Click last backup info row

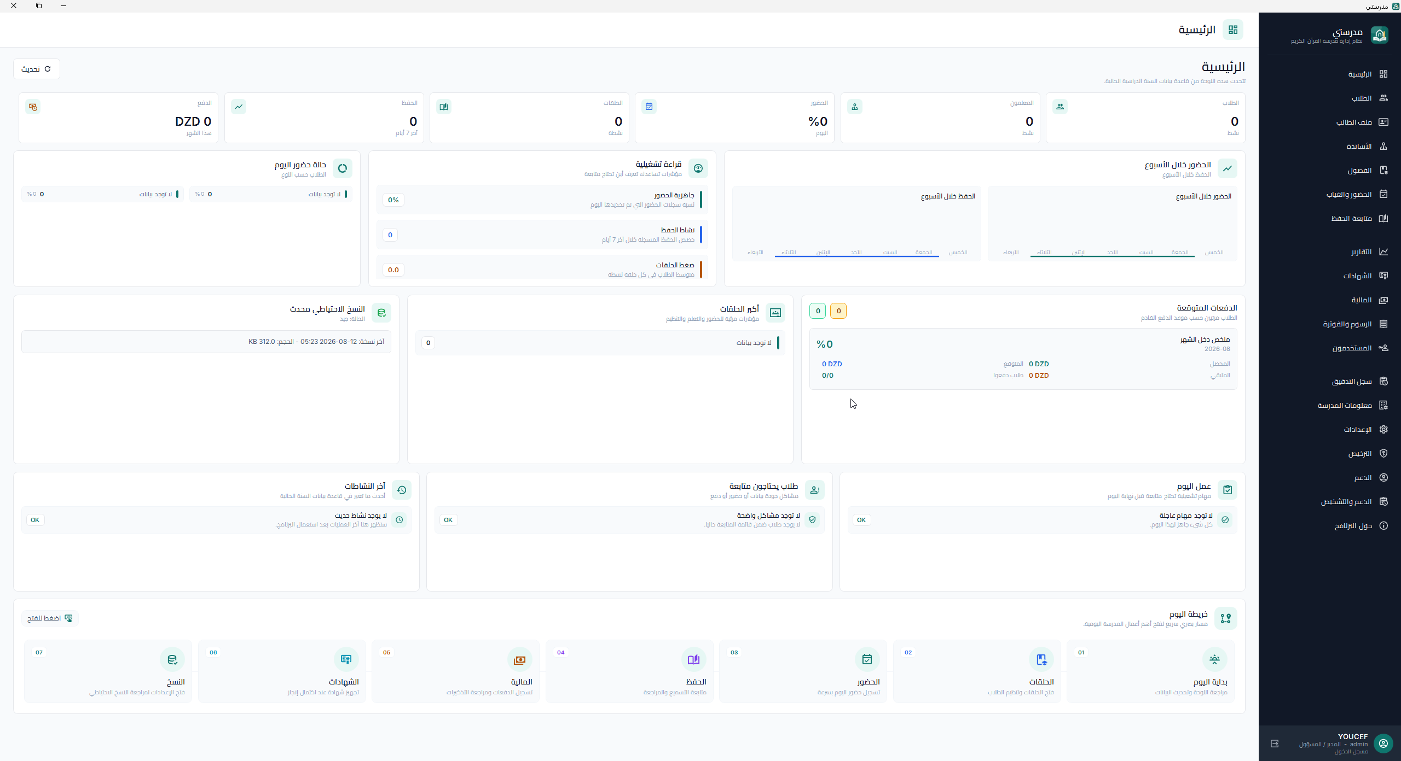pyautogui.click(x=206, y=342)
